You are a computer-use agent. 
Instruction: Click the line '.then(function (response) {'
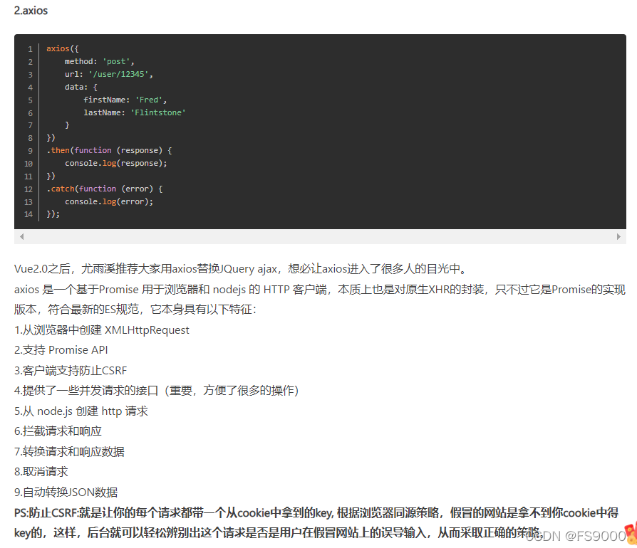click(x=109, y=150)
